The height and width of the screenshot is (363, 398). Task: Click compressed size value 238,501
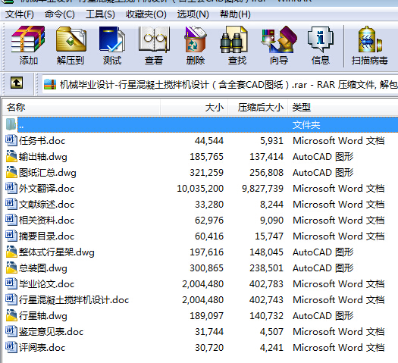click(266, 268)
